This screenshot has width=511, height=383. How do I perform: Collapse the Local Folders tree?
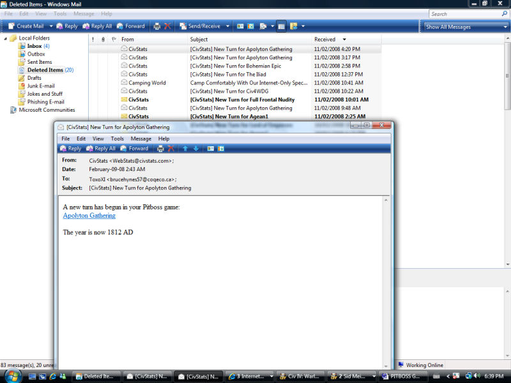point(6,38)
